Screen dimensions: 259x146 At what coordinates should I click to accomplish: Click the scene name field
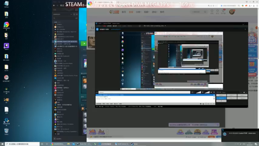144,92
